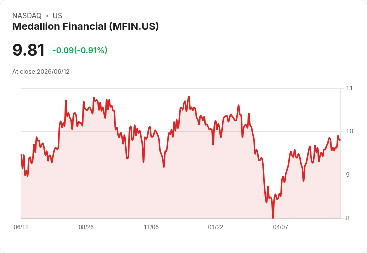Select the 9 label on the price axis
This screenshot has width=367, height=253.
(348, 175)
